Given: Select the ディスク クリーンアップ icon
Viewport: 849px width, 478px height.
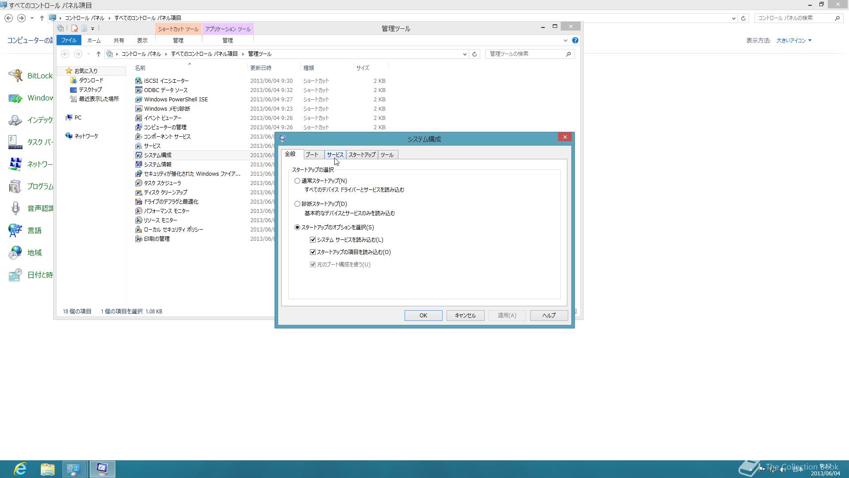Looking at the screenshot, I should click(138, 193).
